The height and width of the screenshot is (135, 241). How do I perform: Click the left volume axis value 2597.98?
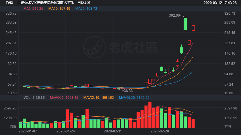tap(10, 108)
